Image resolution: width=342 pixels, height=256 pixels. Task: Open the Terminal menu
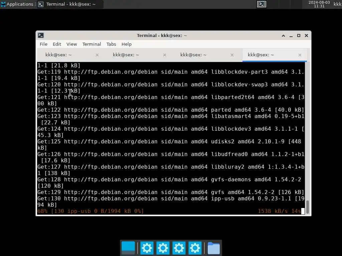pos(92,44)
